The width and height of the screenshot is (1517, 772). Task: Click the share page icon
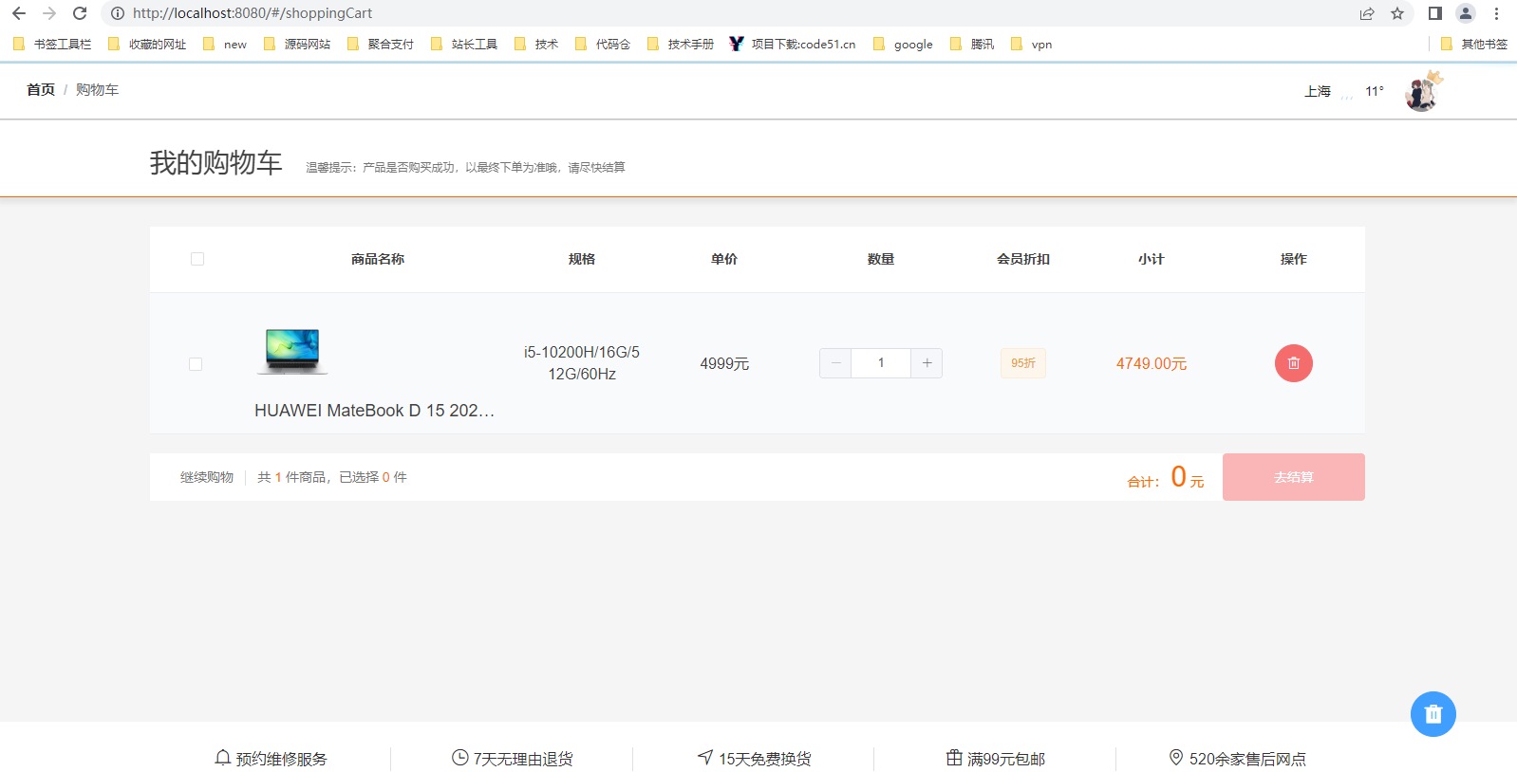coord(1367,13)
